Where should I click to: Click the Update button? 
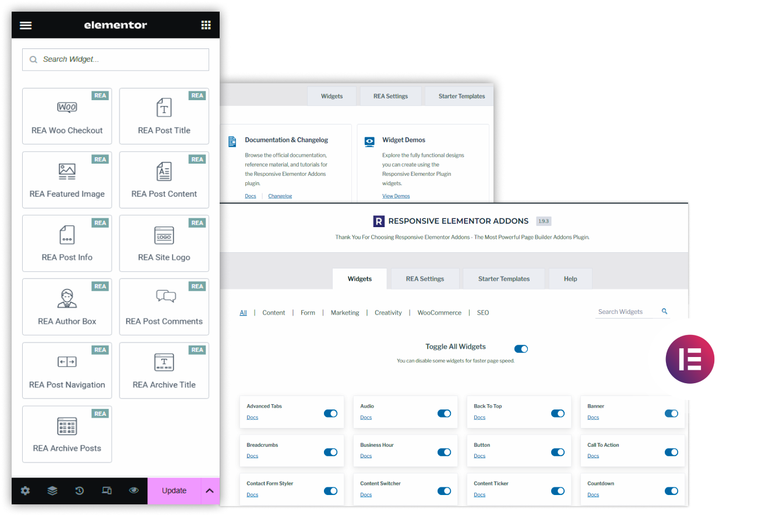174,490
